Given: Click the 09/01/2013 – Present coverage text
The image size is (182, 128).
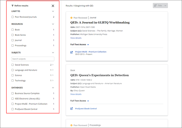Looking at the screenshot, I should (84, 54).
